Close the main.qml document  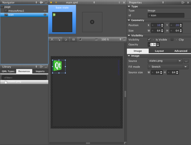124,2
